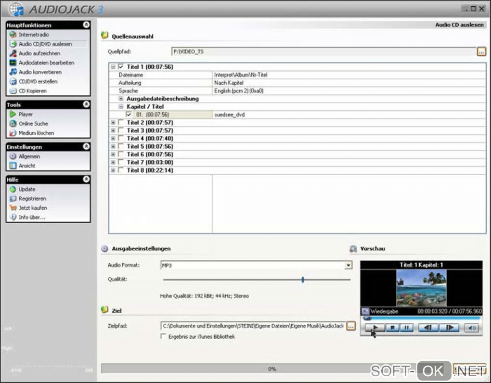Adjust the Qualität slider handle

[x=303, y=280]
